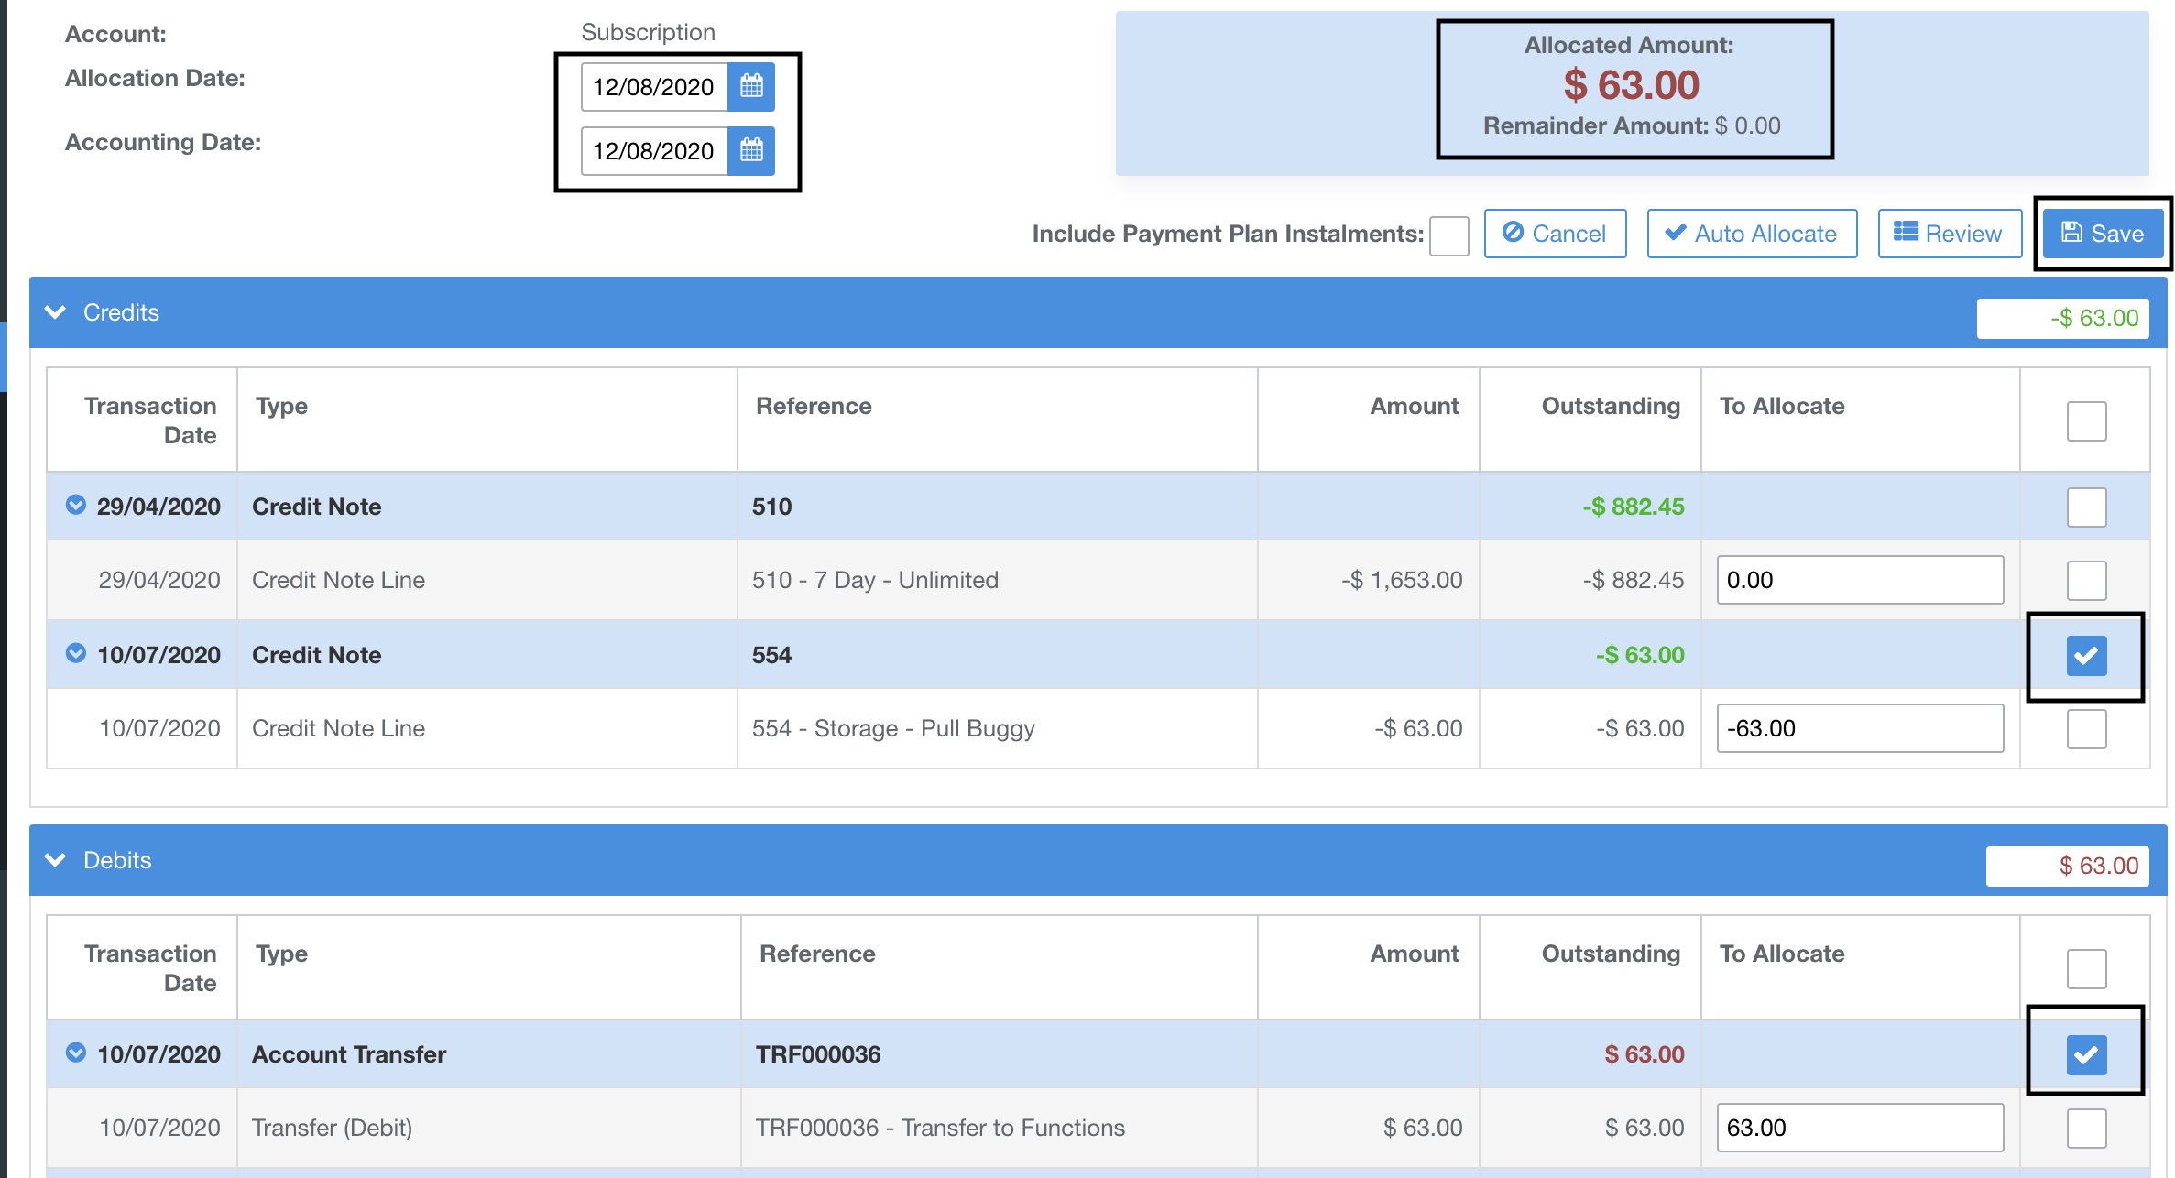Viewport: 2175px width, 1178px height.
Task: Click the Save button
Action: coord(2102,234)
